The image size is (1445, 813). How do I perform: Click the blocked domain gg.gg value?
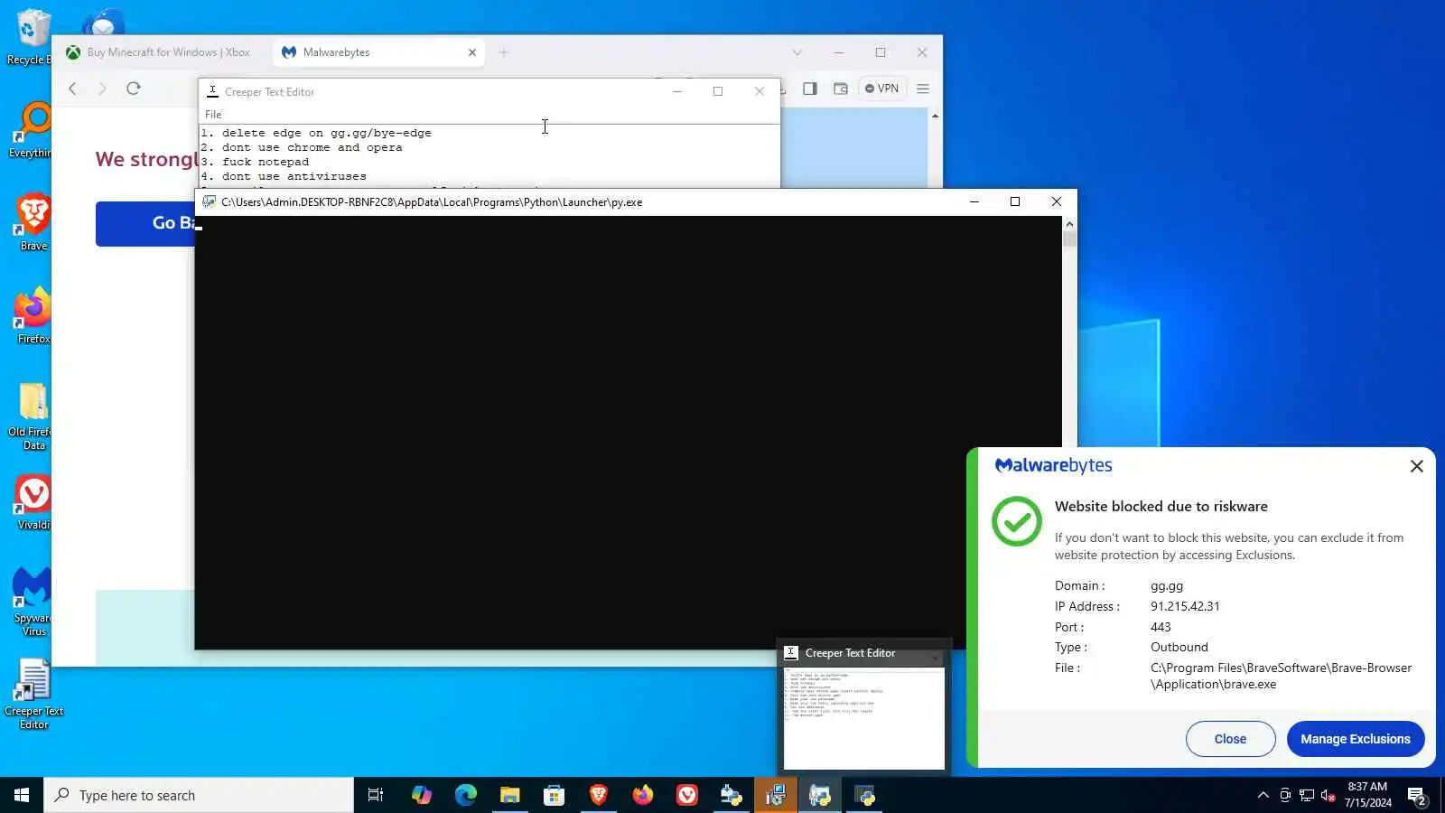(1167, 586)
